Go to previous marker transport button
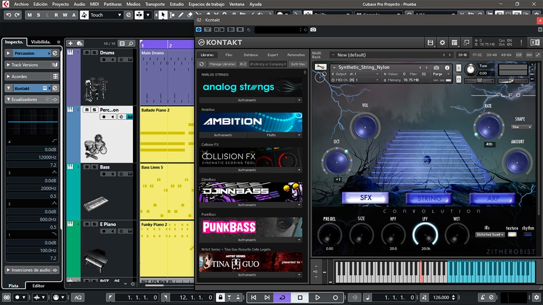 tap(253, 297)
